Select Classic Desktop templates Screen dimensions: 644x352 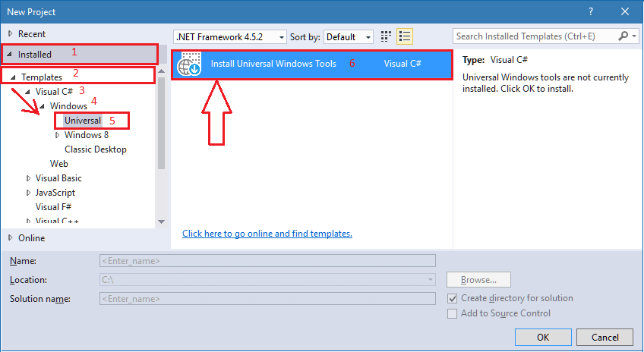pyautogui.click(x=95, y=149)
